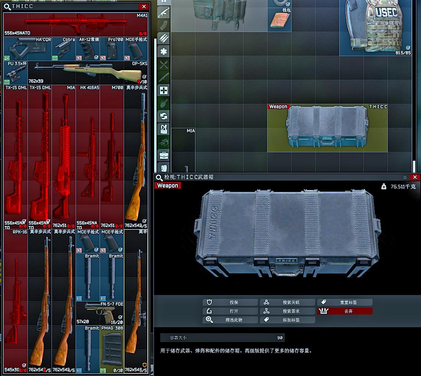The image size is (421, 376).
Task: Toggle the ammunition rounds filter
Action: pos(163,38)
